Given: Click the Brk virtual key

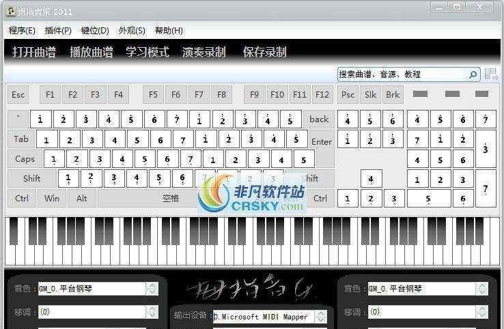Looking at the screenshot, I should (393, 94).
